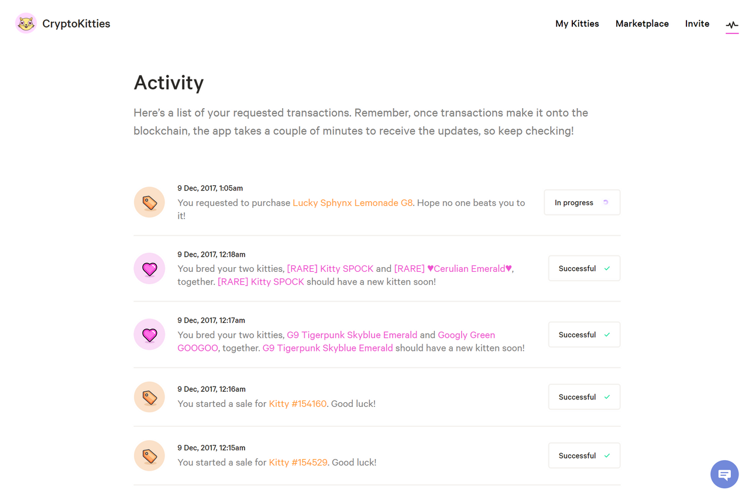This screenshot has height=497, width=749.
Task: Click the heart icon beside Tigerpunk breeding entry
Action: [x=149, y=334]
